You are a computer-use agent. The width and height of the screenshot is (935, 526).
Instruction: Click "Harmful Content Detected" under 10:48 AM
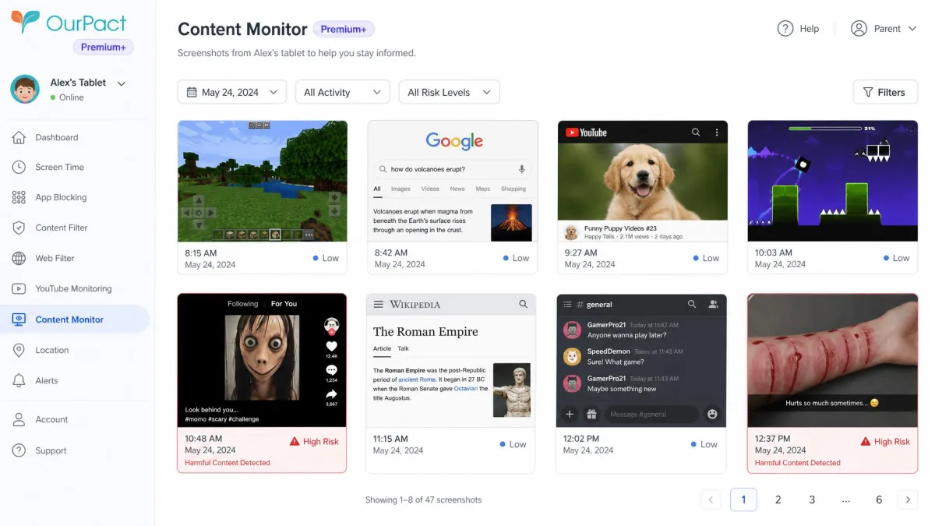click(x=228, y=463)
